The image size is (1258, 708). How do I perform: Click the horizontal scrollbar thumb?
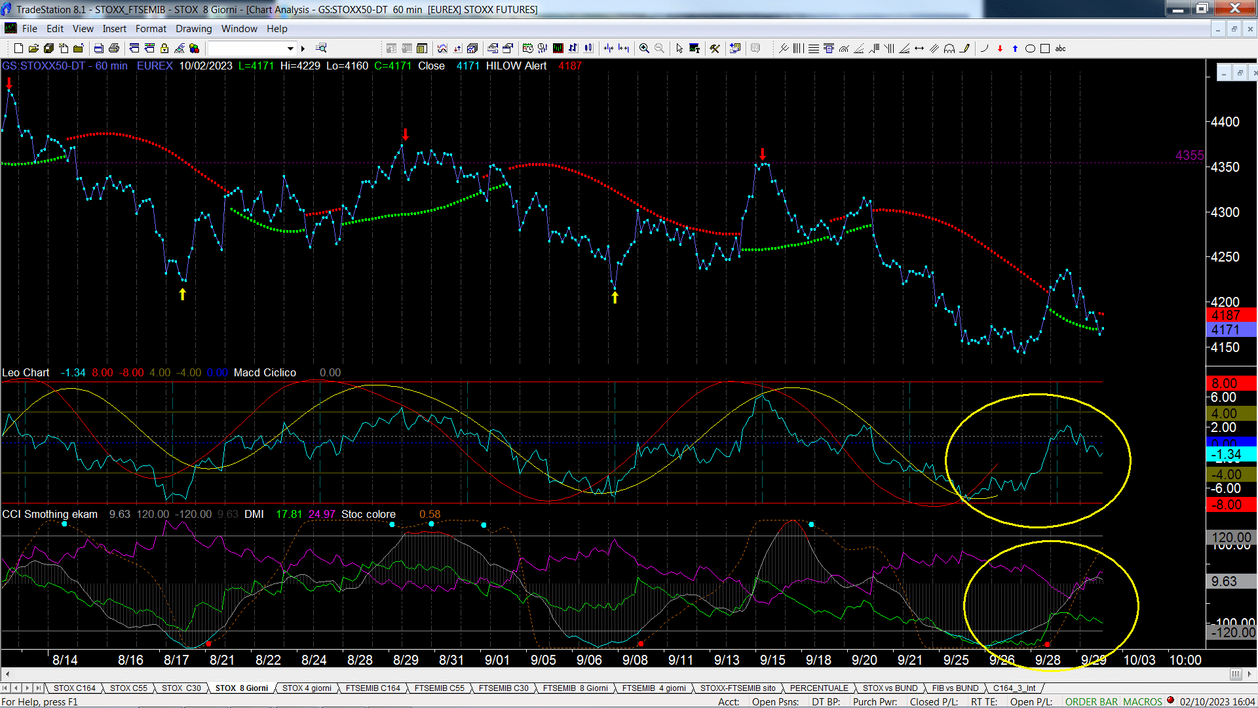1236,674
